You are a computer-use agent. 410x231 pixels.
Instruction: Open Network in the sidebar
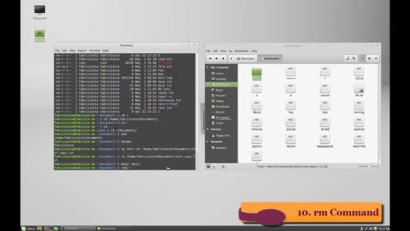coord(221,148)
